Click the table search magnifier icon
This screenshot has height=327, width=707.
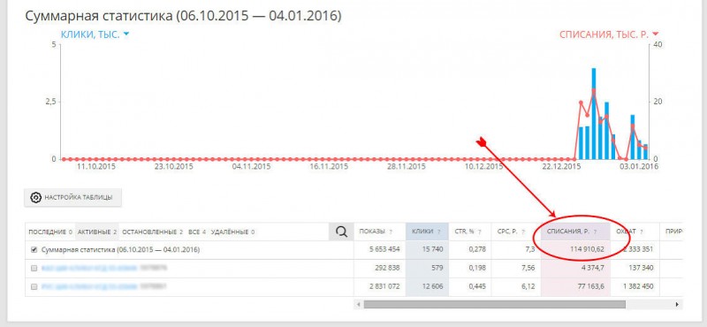pyautogui.click(x=342, y=232)
